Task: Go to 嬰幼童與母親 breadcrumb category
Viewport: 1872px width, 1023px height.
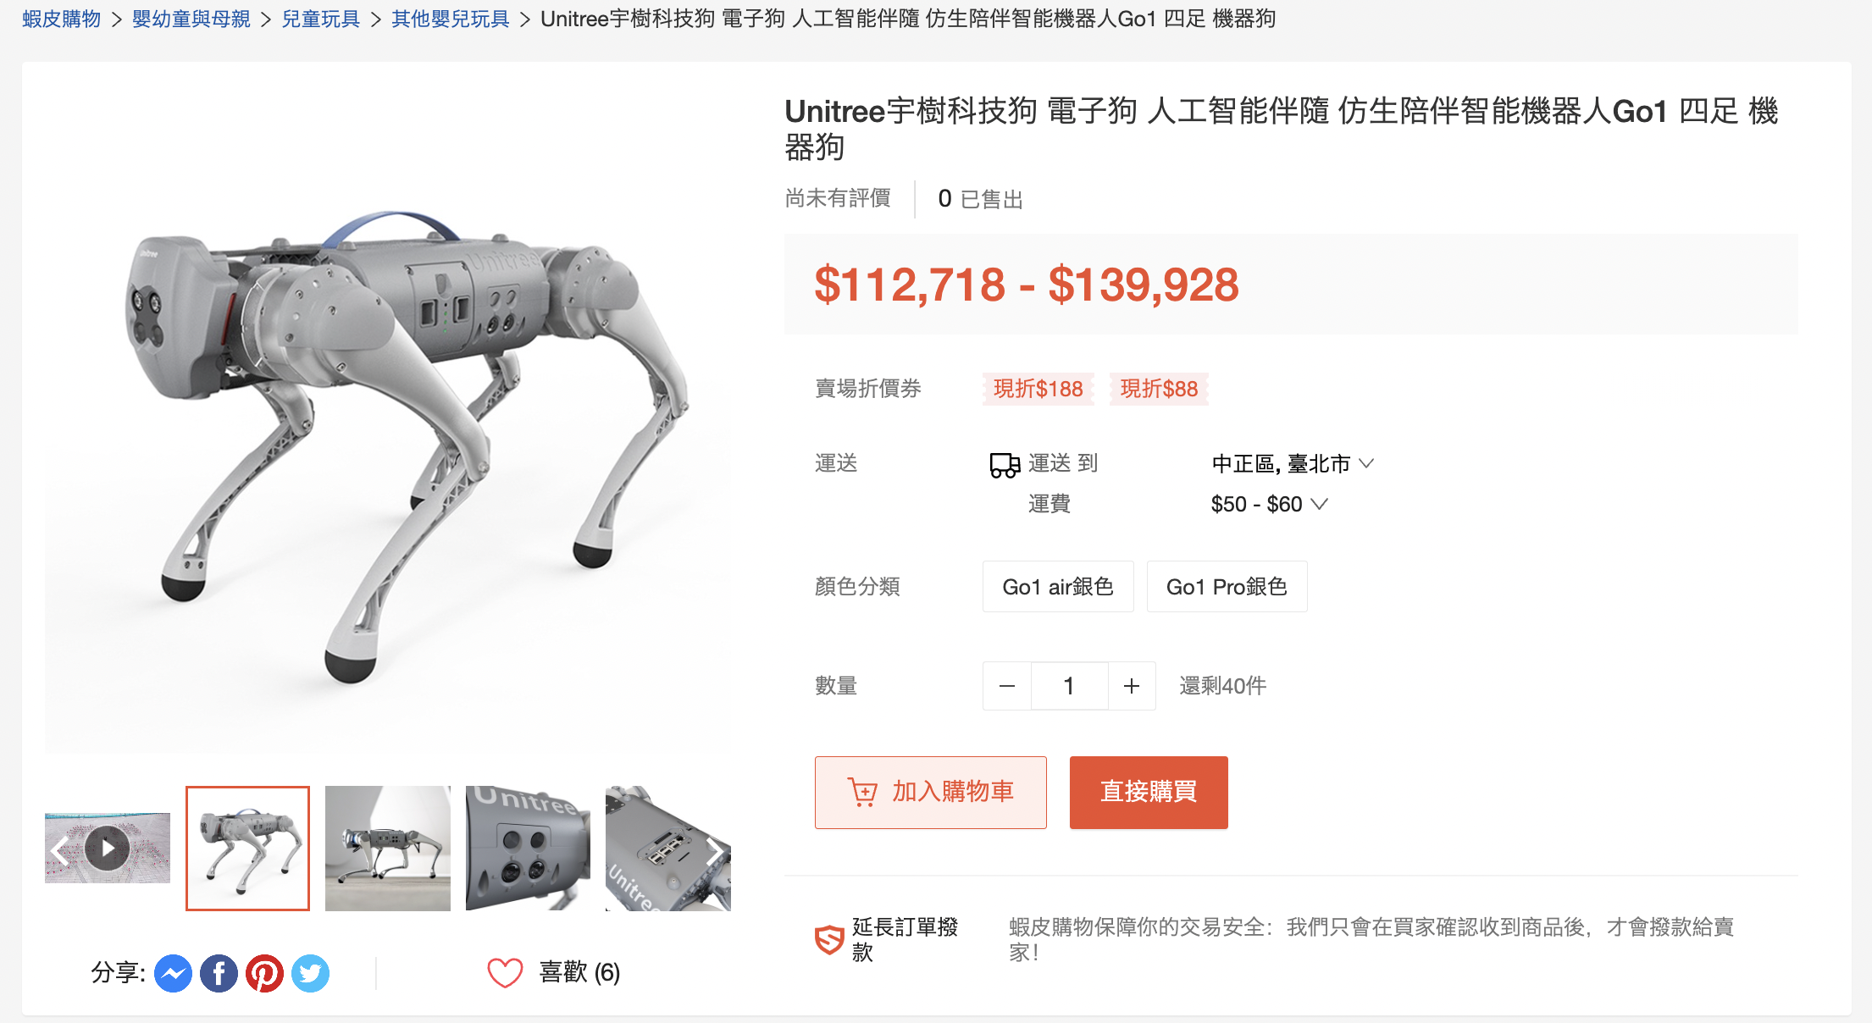Action: tap(191, 19)
